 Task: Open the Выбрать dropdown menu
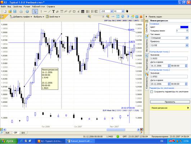tap(39, 17)
